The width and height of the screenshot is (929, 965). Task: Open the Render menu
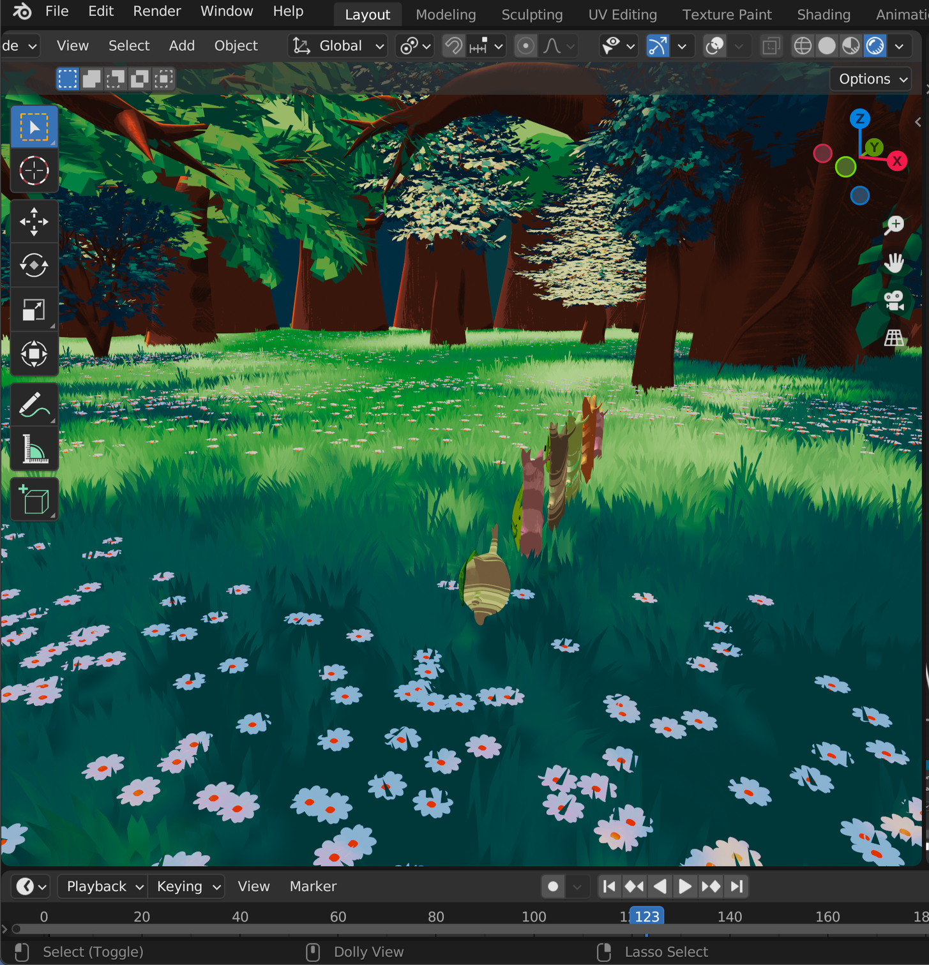[157, 11]
